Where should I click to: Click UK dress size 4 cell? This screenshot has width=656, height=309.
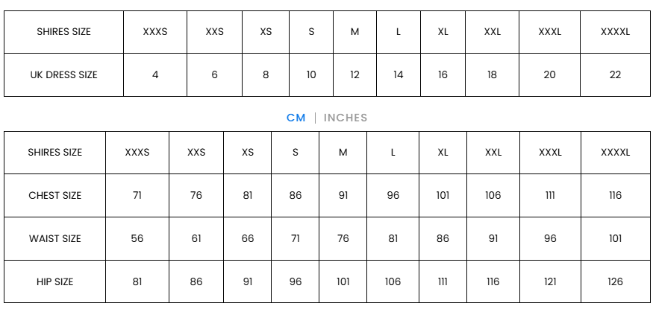point(155,74)
